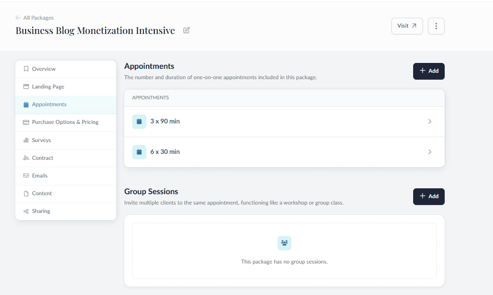The image size is (493, 295).
Task: Click the calendar icon on the 3 x 90 min row
Action: tap(139, 121)
